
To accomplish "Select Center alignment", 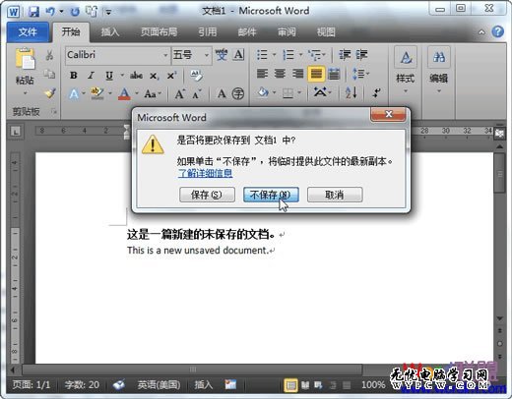I will (280, 74).
